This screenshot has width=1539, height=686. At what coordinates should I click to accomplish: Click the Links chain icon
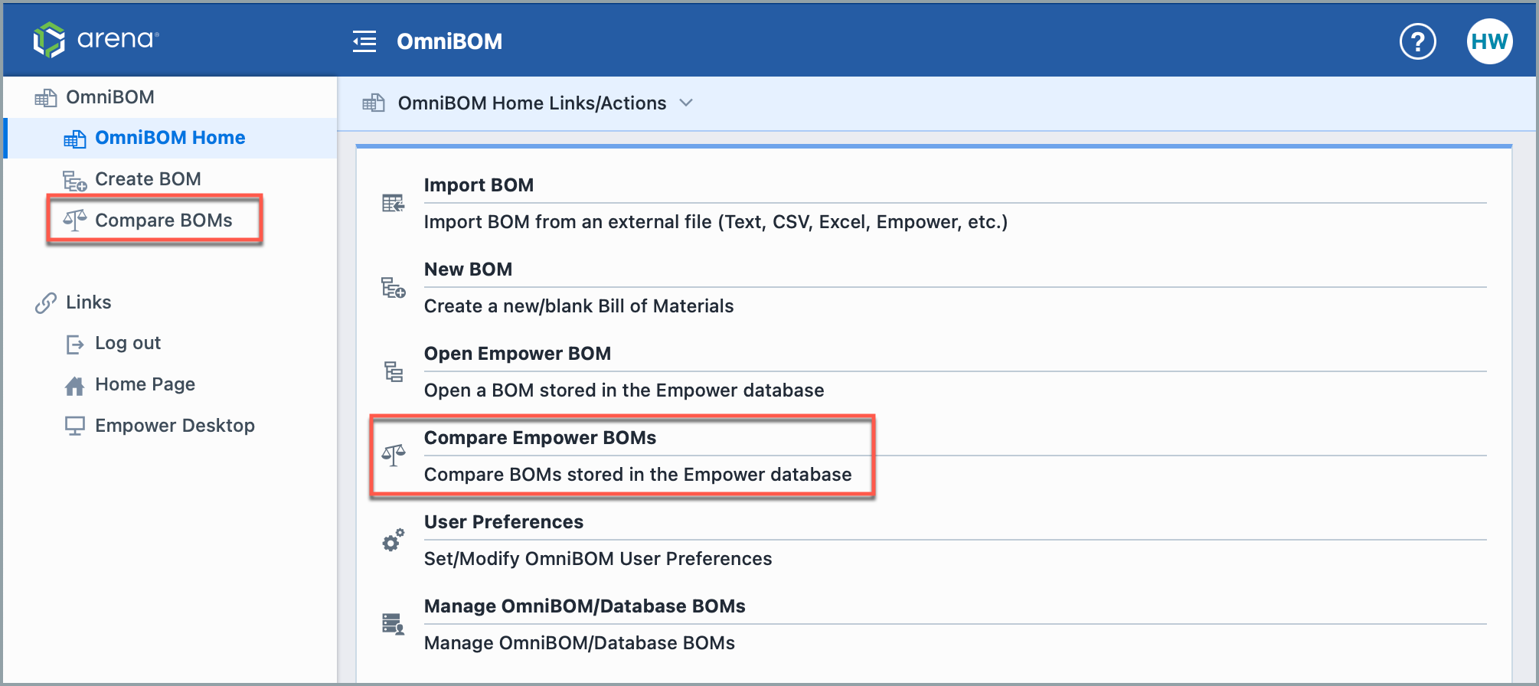click(x=46, y=302)
